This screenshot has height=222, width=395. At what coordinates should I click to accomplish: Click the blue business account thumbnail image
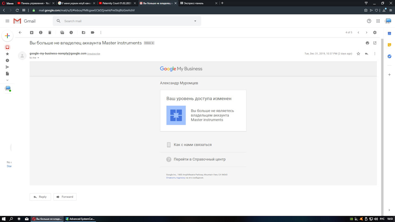(x=176, y=115)
